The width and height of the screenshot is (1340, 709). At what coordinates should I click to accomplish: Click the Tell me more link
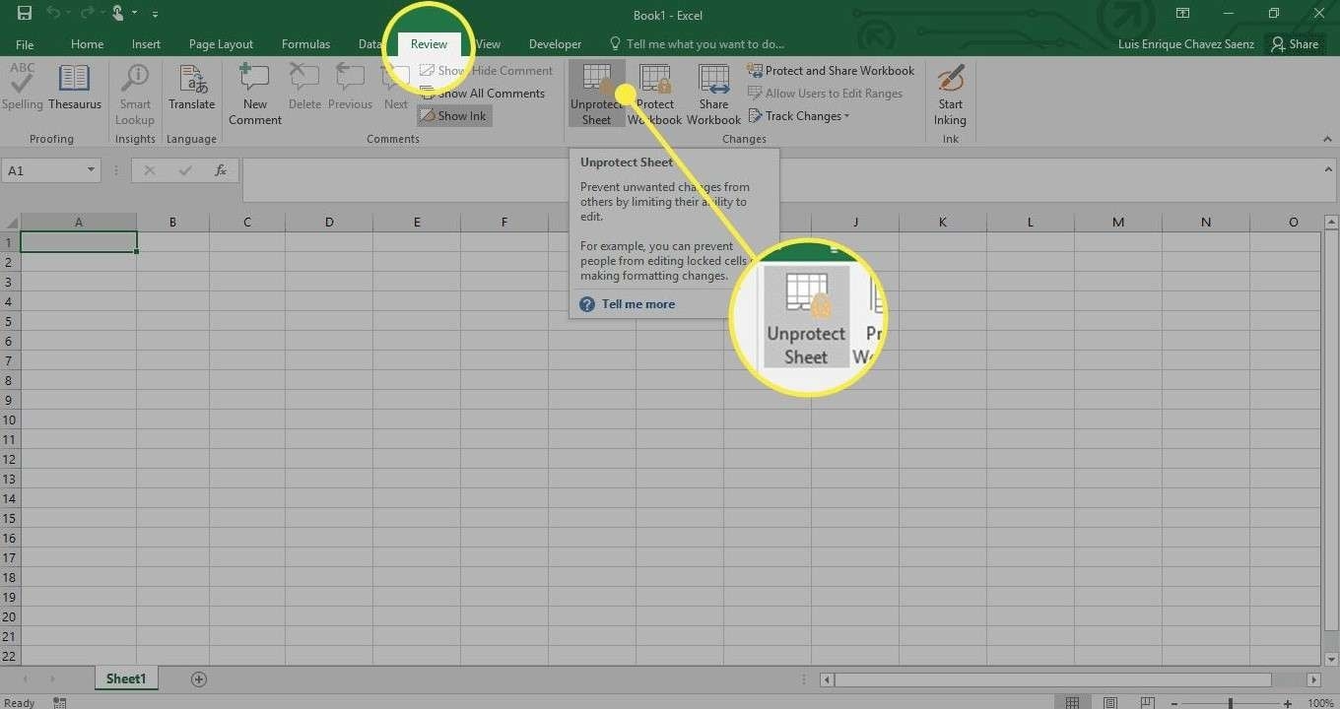click(x=637, y=304)
